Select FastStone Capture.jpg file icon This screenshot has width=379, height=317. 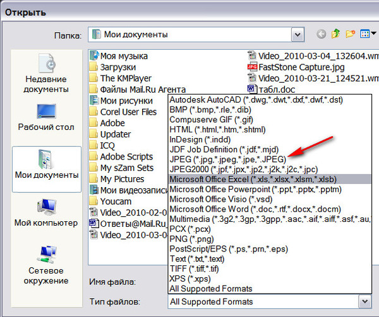[x=252, y=67]
